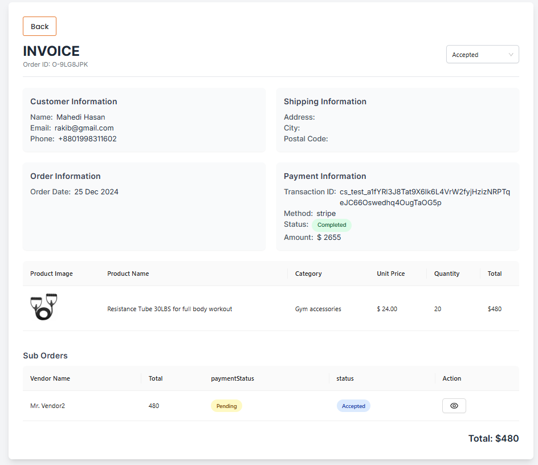The image size is (538, 465).
Task: Click the Quantity column header
Action: pyautogui.click(x=446, y=274)
